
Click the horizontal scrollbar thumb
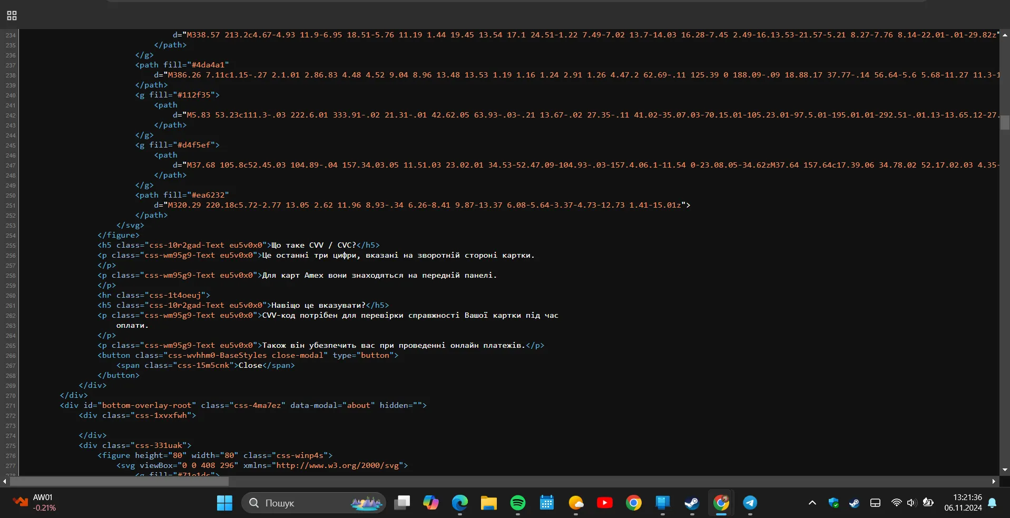[x=119, y=481]
